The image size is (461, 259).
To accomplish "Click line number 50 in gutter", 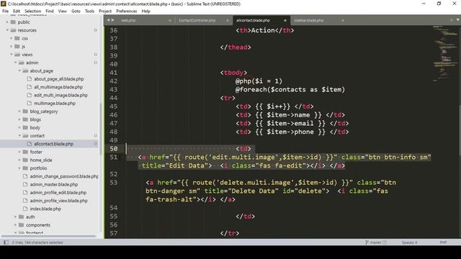I will coord(114,149).
